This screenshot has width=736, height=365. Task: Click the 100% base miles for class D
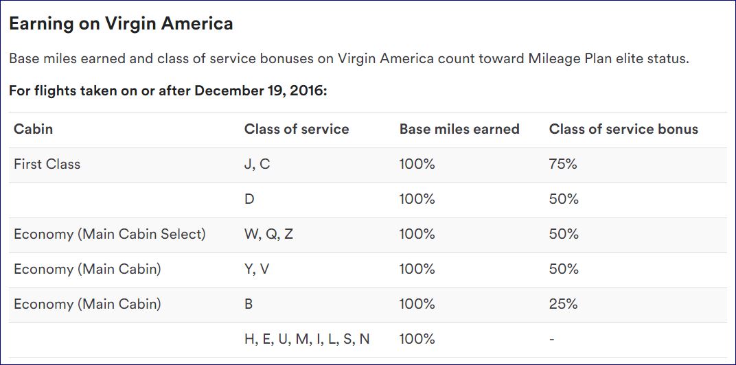[x=417, y=199]
